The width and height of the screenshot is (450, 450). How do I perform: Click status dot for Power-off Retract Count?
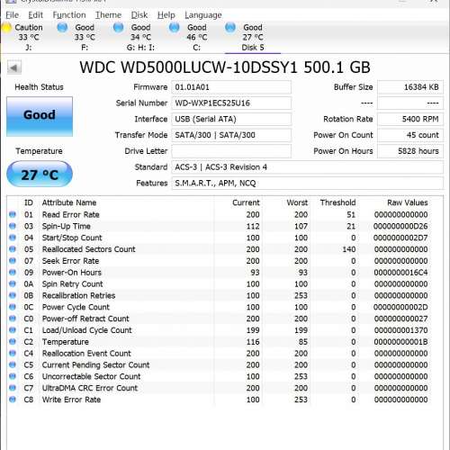point(13,319)
